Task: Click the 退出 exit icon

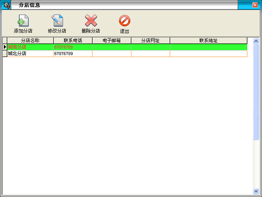Action: (125, 20)
